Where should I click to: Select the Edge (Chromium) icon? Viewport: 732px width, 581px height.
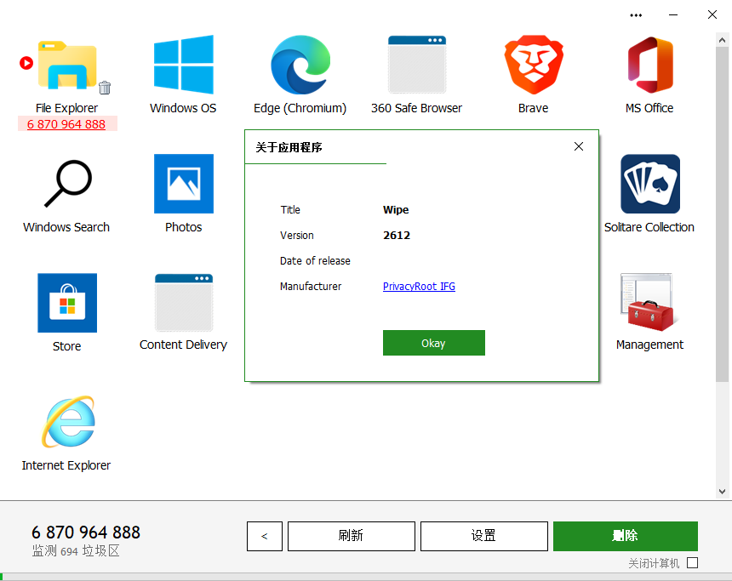point(300,65)
